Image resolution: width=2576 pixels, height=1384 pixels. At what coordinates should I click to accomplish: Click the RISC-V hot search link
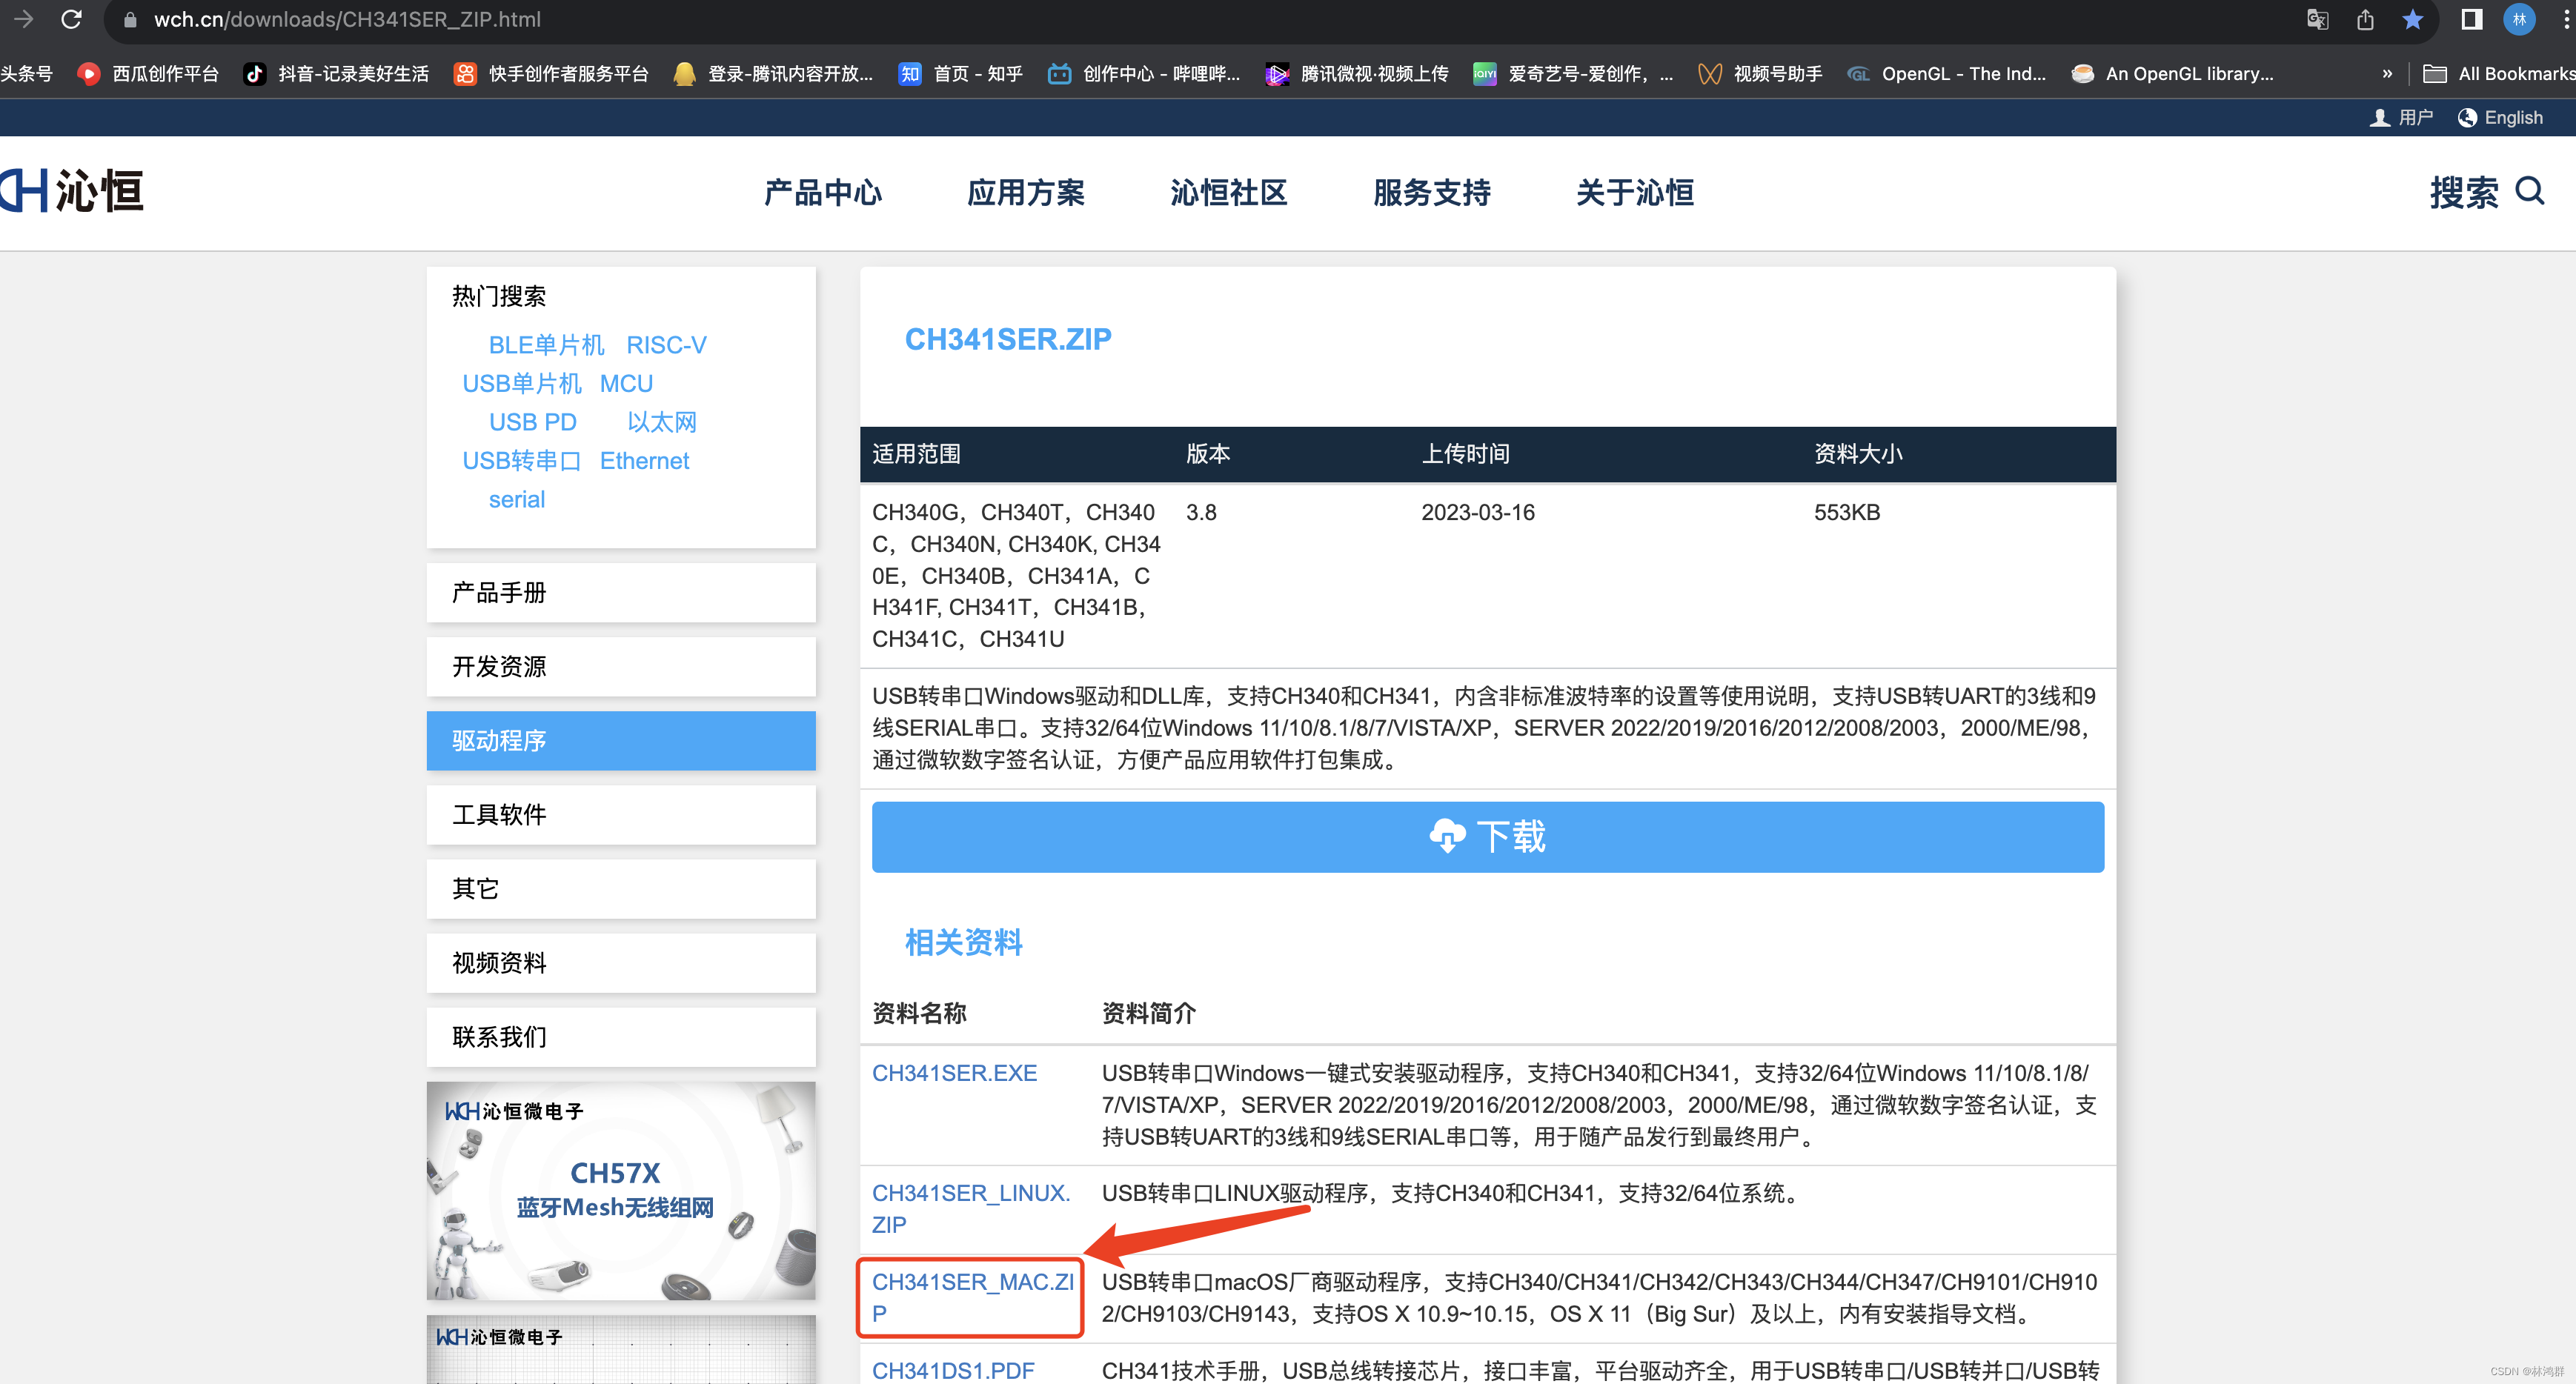click(x=666, y=345)
